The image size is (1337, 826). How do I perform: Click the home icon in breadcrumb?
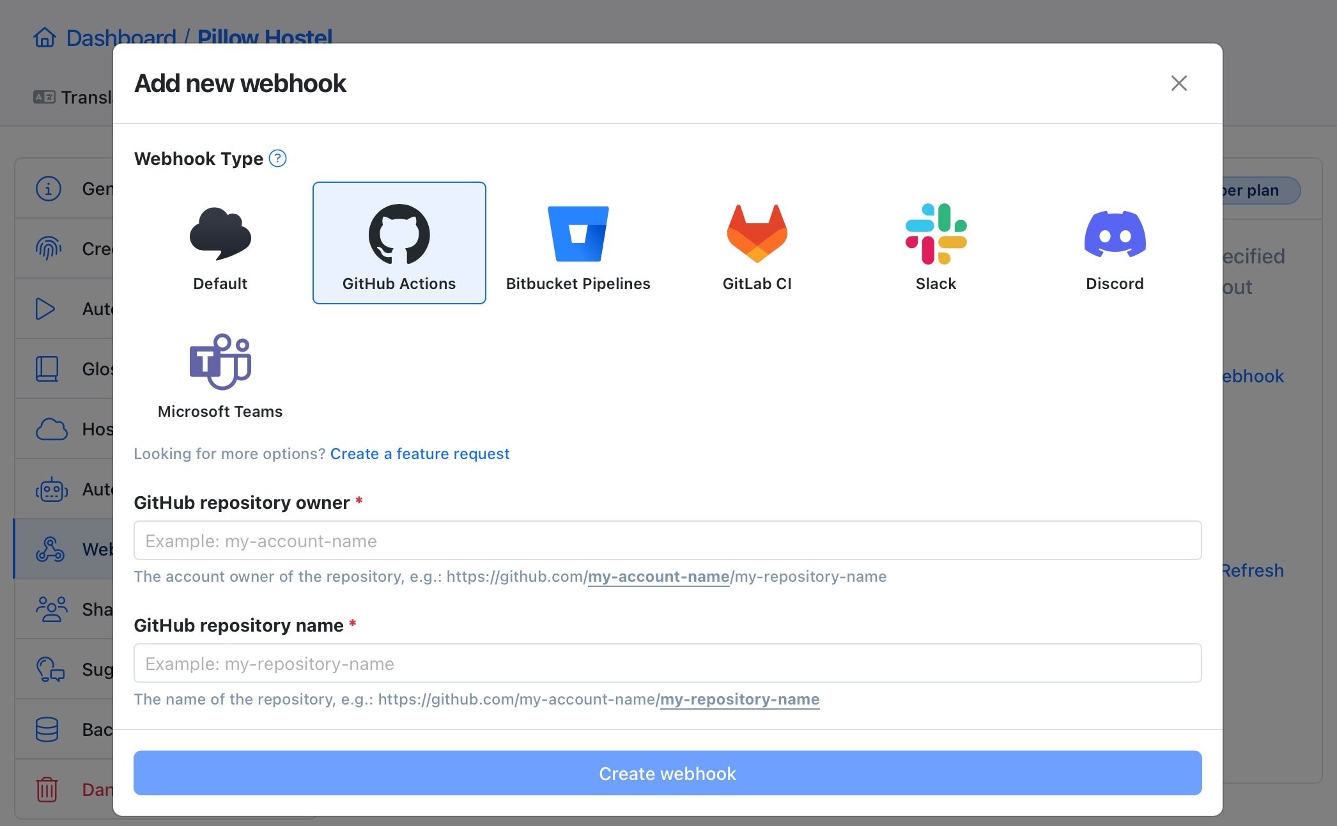[45, 37]
